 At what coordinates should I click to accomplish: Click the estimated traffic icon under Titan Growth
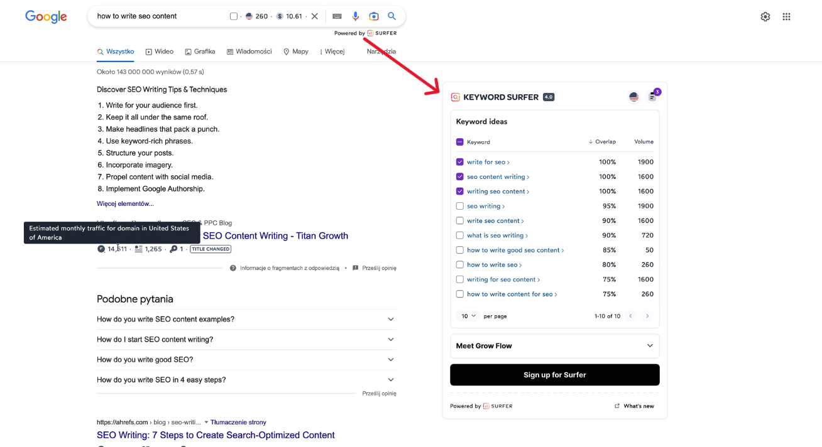[x=101, y=249]
